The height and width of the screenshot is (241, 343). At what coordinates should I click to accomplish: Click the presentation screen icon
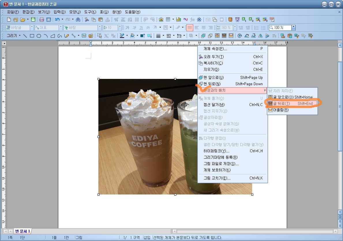[x=237, y=19]
